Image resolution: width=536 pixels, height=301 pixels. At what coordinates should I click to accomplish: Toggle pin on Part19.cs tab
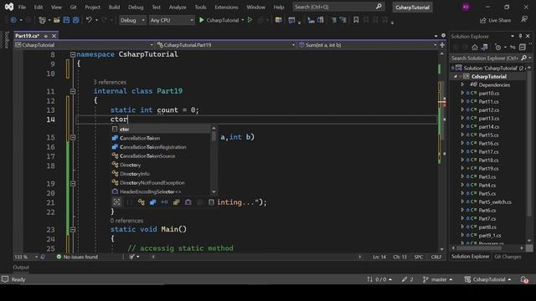(x=46, y=36)
